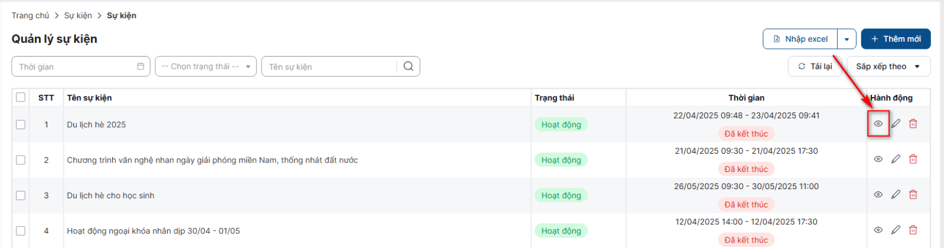Delete the Du lịch hè cho học sinh event

pyautogui.click(x=913, y=194)
